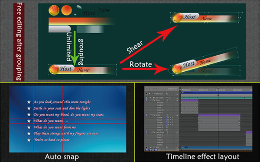Click the first blue button below track list
The height and width of the screenshot is (162, 260).
click(147, 150)
